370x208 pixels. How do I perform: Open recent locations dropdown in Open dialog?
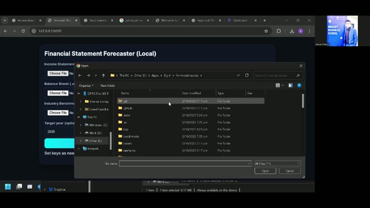95,76
